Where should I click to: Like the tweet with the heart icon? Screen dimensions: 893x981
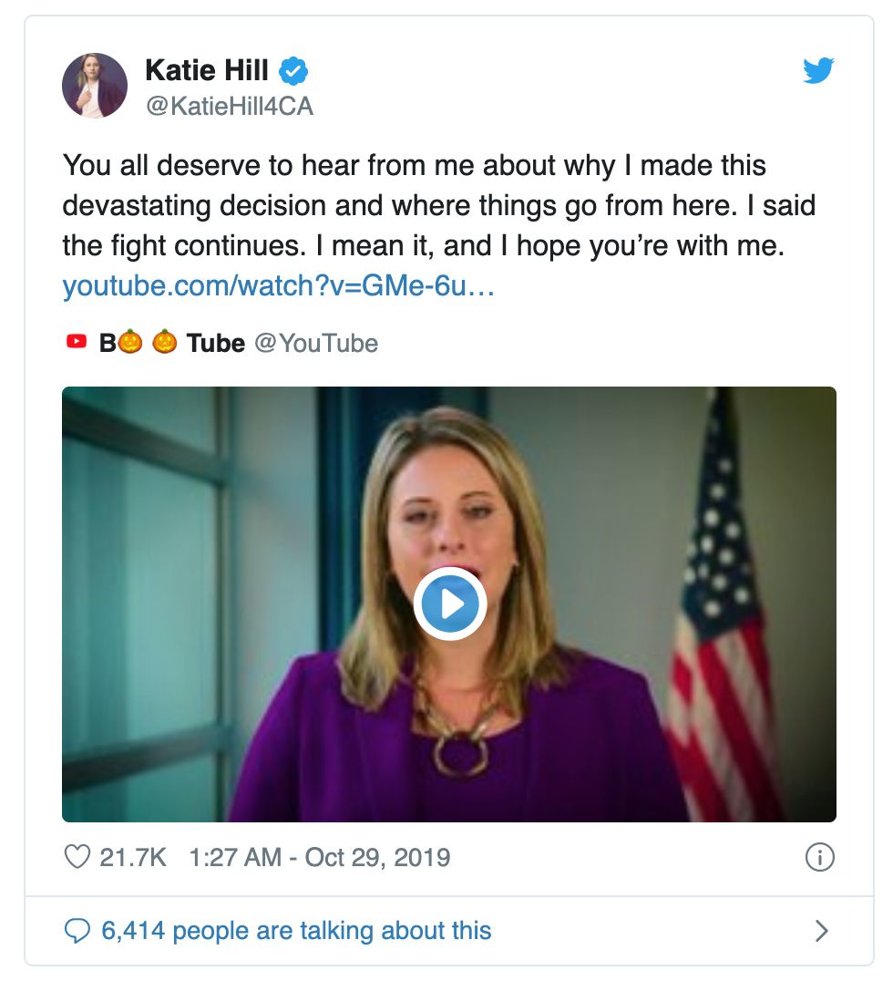(78, 857)
